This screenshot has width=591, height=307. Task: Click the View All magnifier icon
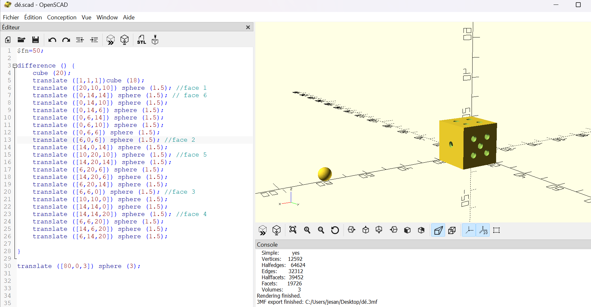click(293, 230)
